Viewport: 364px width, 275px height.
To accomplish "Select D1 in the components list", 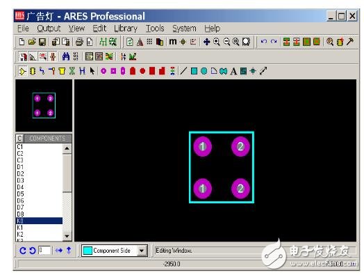I will pos(39,167).
